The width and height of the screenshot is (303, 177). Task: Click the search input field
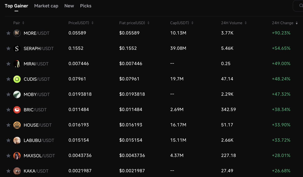[298, 6]
